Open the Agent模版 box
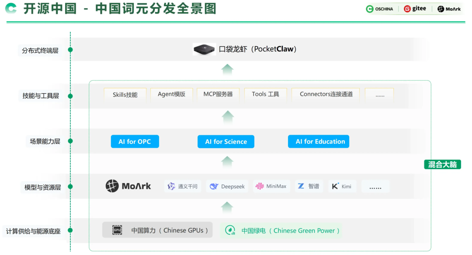Screen dimensions: 472x255 [x=172, y=94]
